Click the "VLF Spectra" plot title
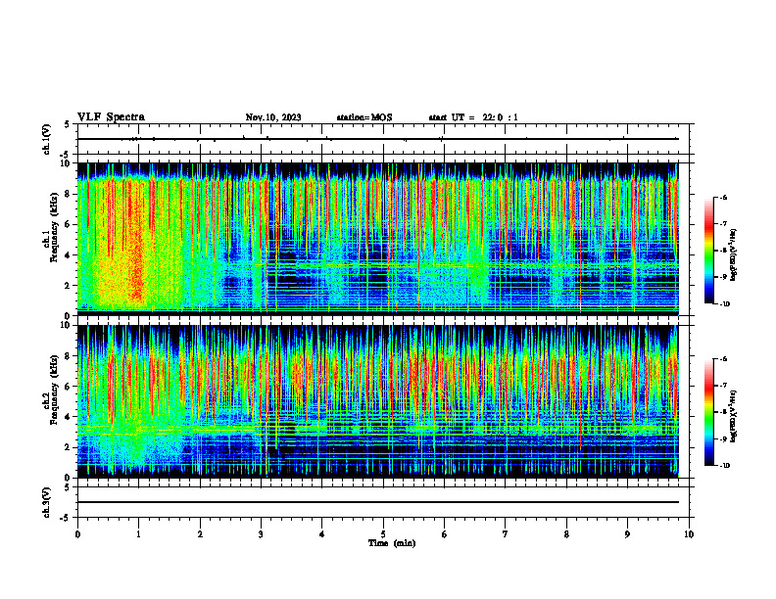The height and width of the screenshot is (599, 776). click(111, 117)
